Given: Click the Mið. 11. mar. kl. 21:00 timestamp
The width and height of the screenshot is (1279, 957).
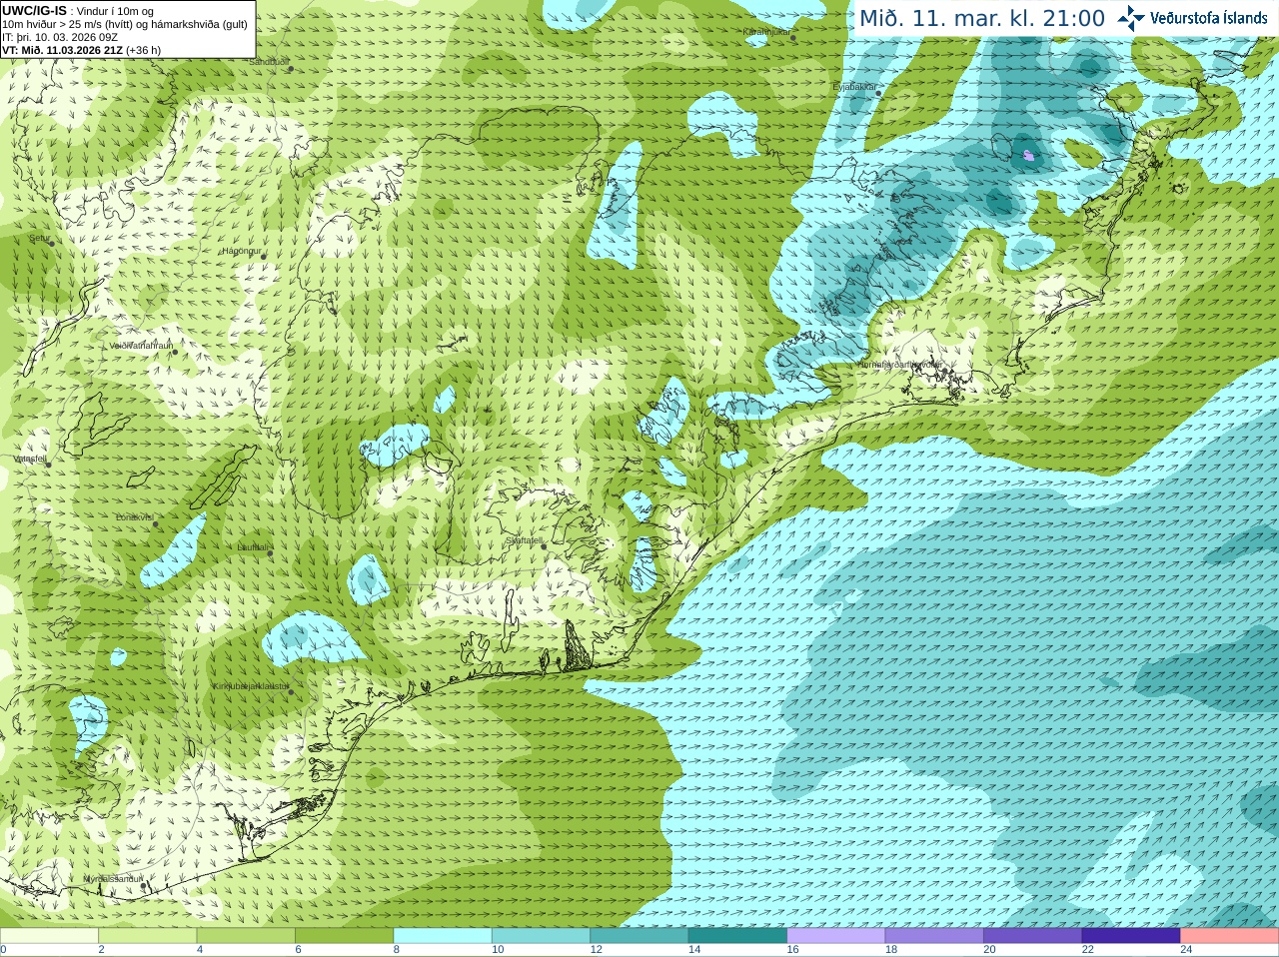Looking at the screenshot, I should coord(982,18).
